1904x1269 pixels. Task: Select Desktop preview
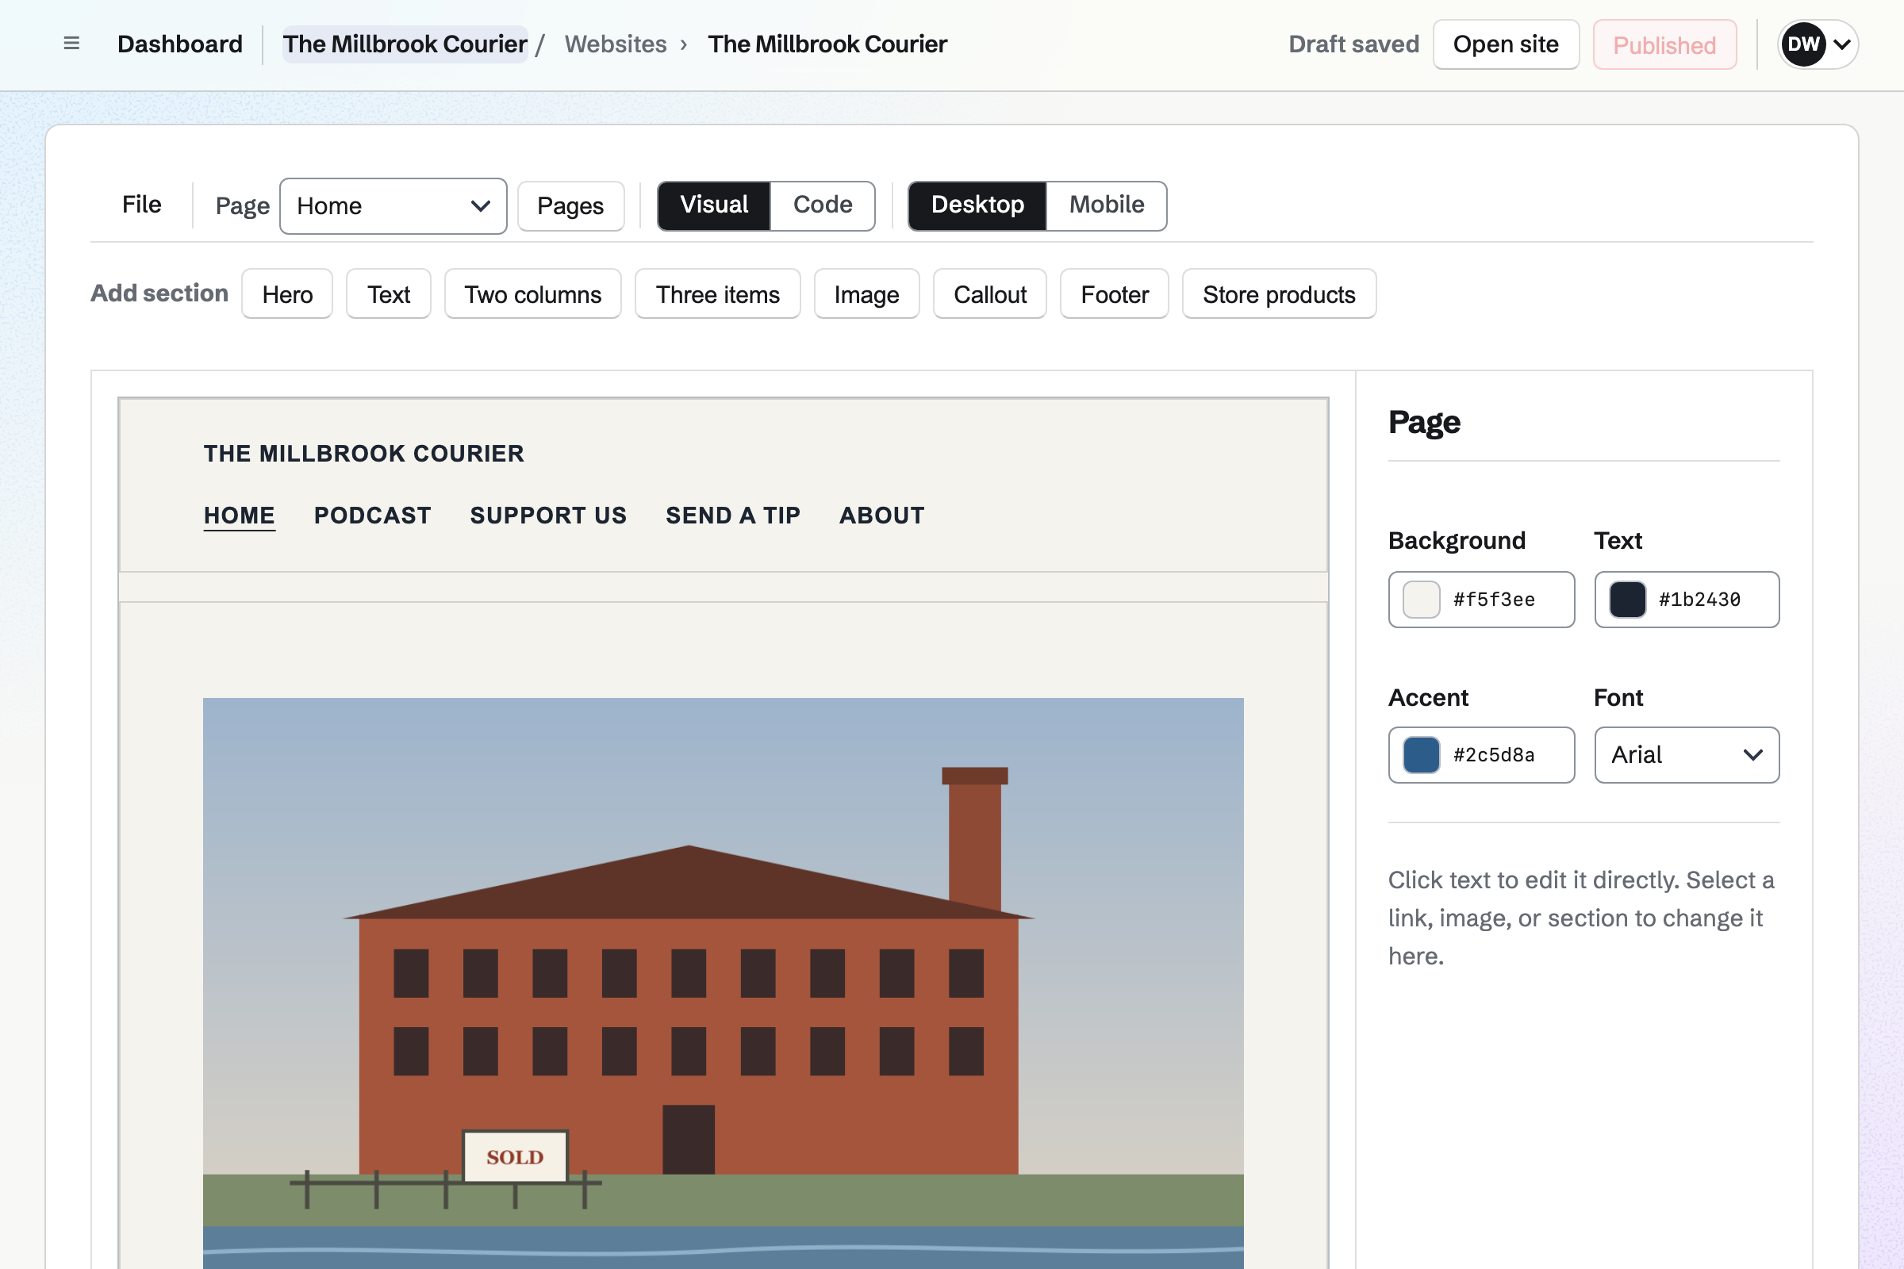[977, 205]
